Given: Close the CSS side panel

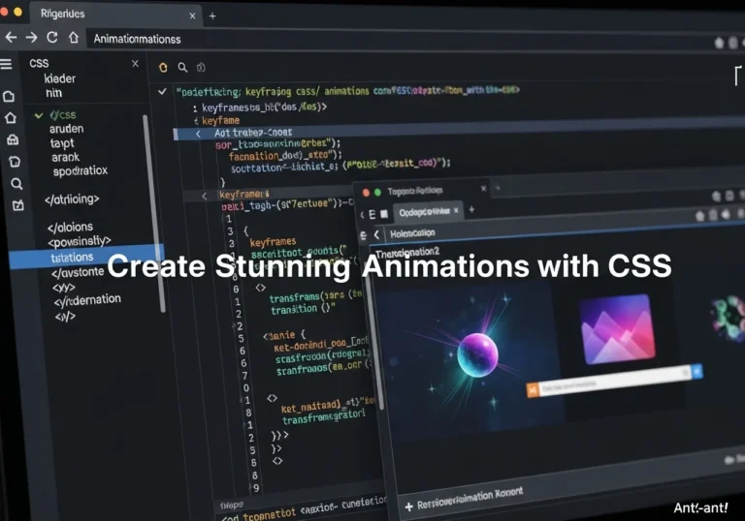Looking at the screenshot, I should [136, 64].
